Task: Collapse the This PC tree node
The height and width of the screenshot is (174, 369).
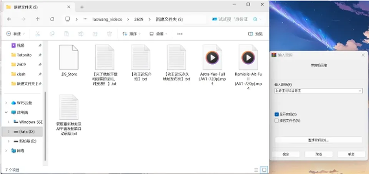Action: tap(7, 112)
